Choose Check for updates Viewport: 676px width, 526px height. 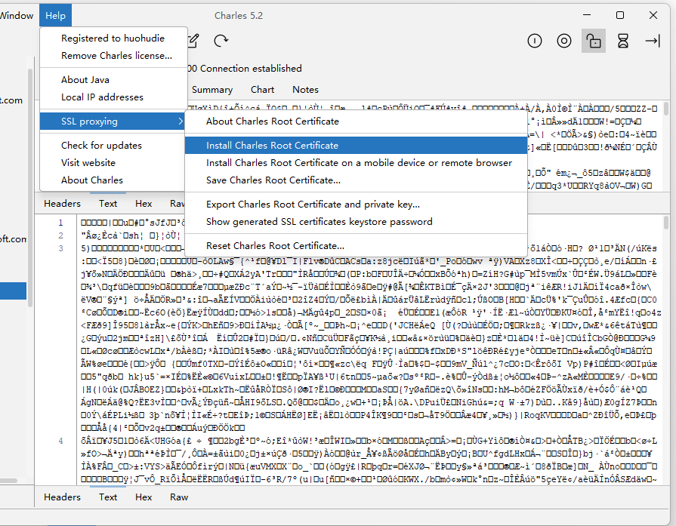click(x=101, y=146)
